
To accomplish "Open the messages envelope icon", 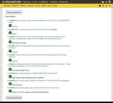I will point(103,2).
